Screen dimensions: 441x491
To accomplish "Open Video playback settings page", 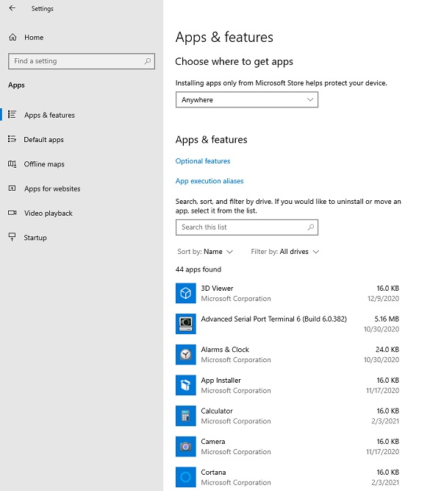I will tap(49, 213).
